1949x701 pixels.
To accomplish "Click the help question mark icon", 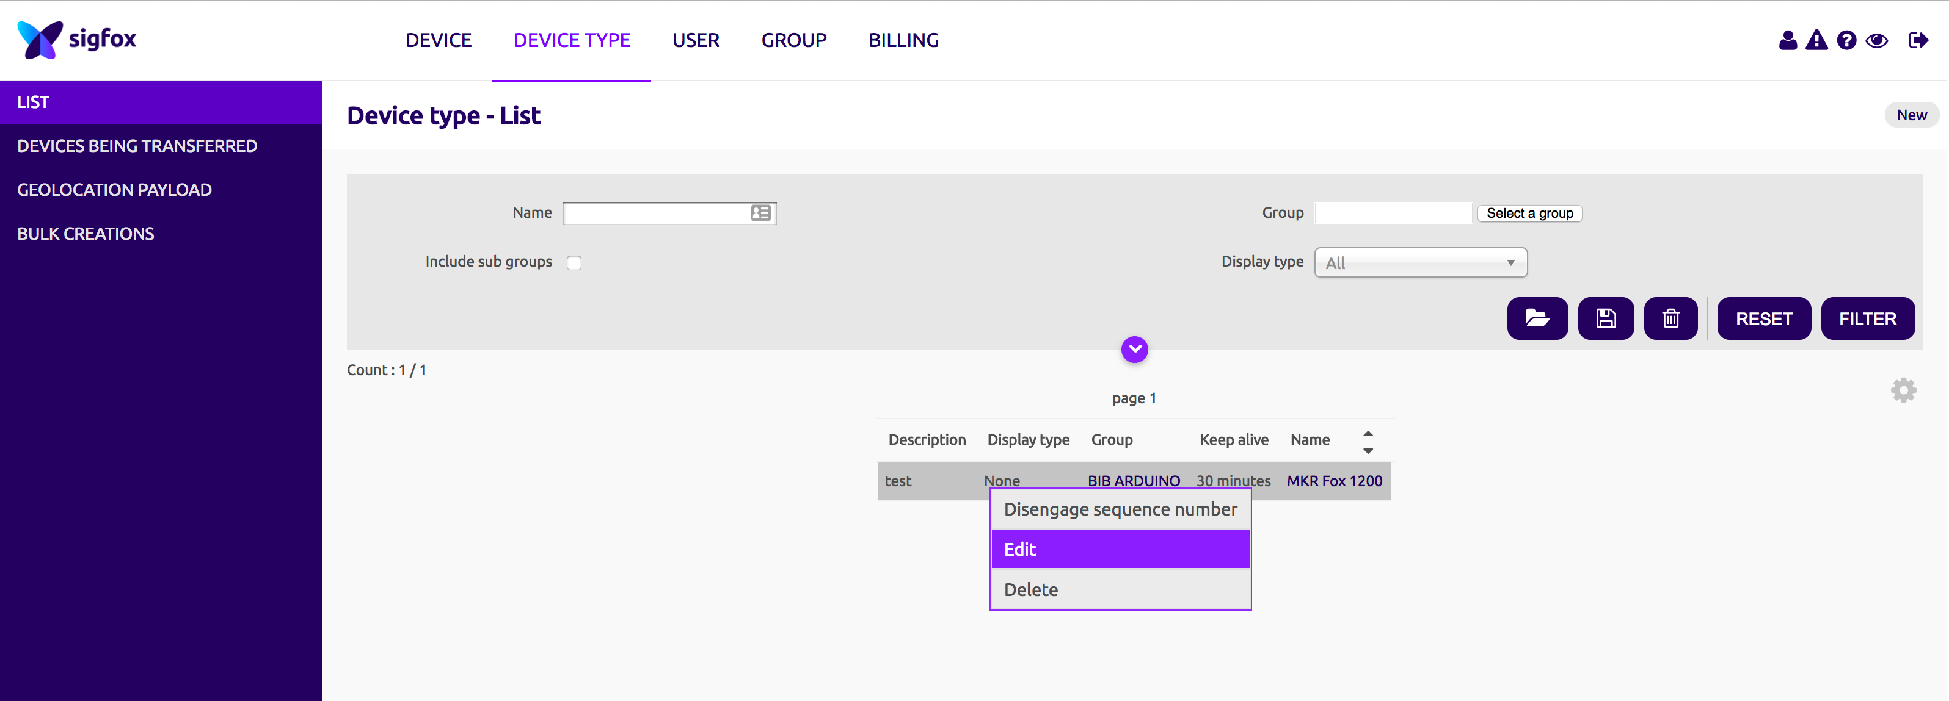I will [x=1846, y=40].
